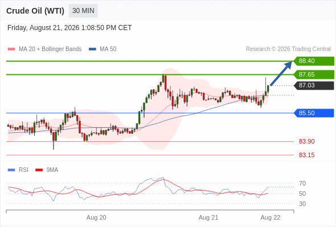The width and height of the screenshot is (336, 227).
Task: Select the 87.65 green resistance label
Action: point(314,74)
